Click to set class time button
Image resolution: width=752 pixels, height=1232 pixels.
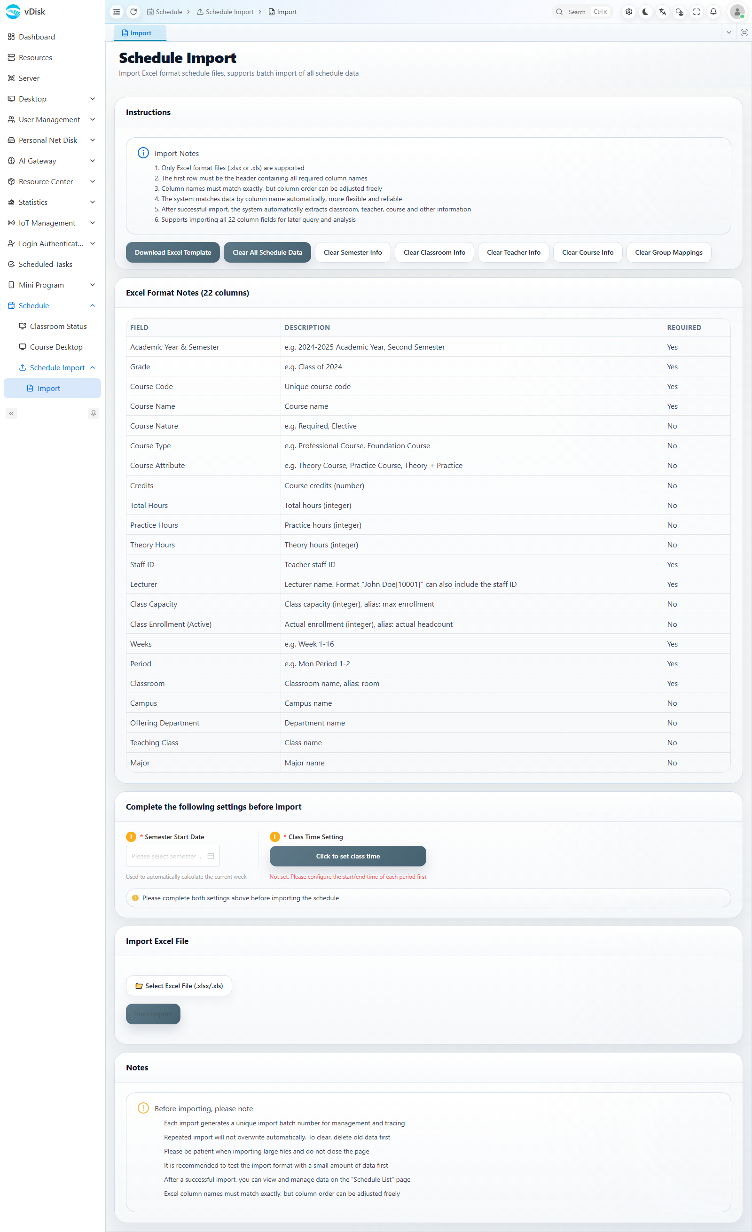348,857
